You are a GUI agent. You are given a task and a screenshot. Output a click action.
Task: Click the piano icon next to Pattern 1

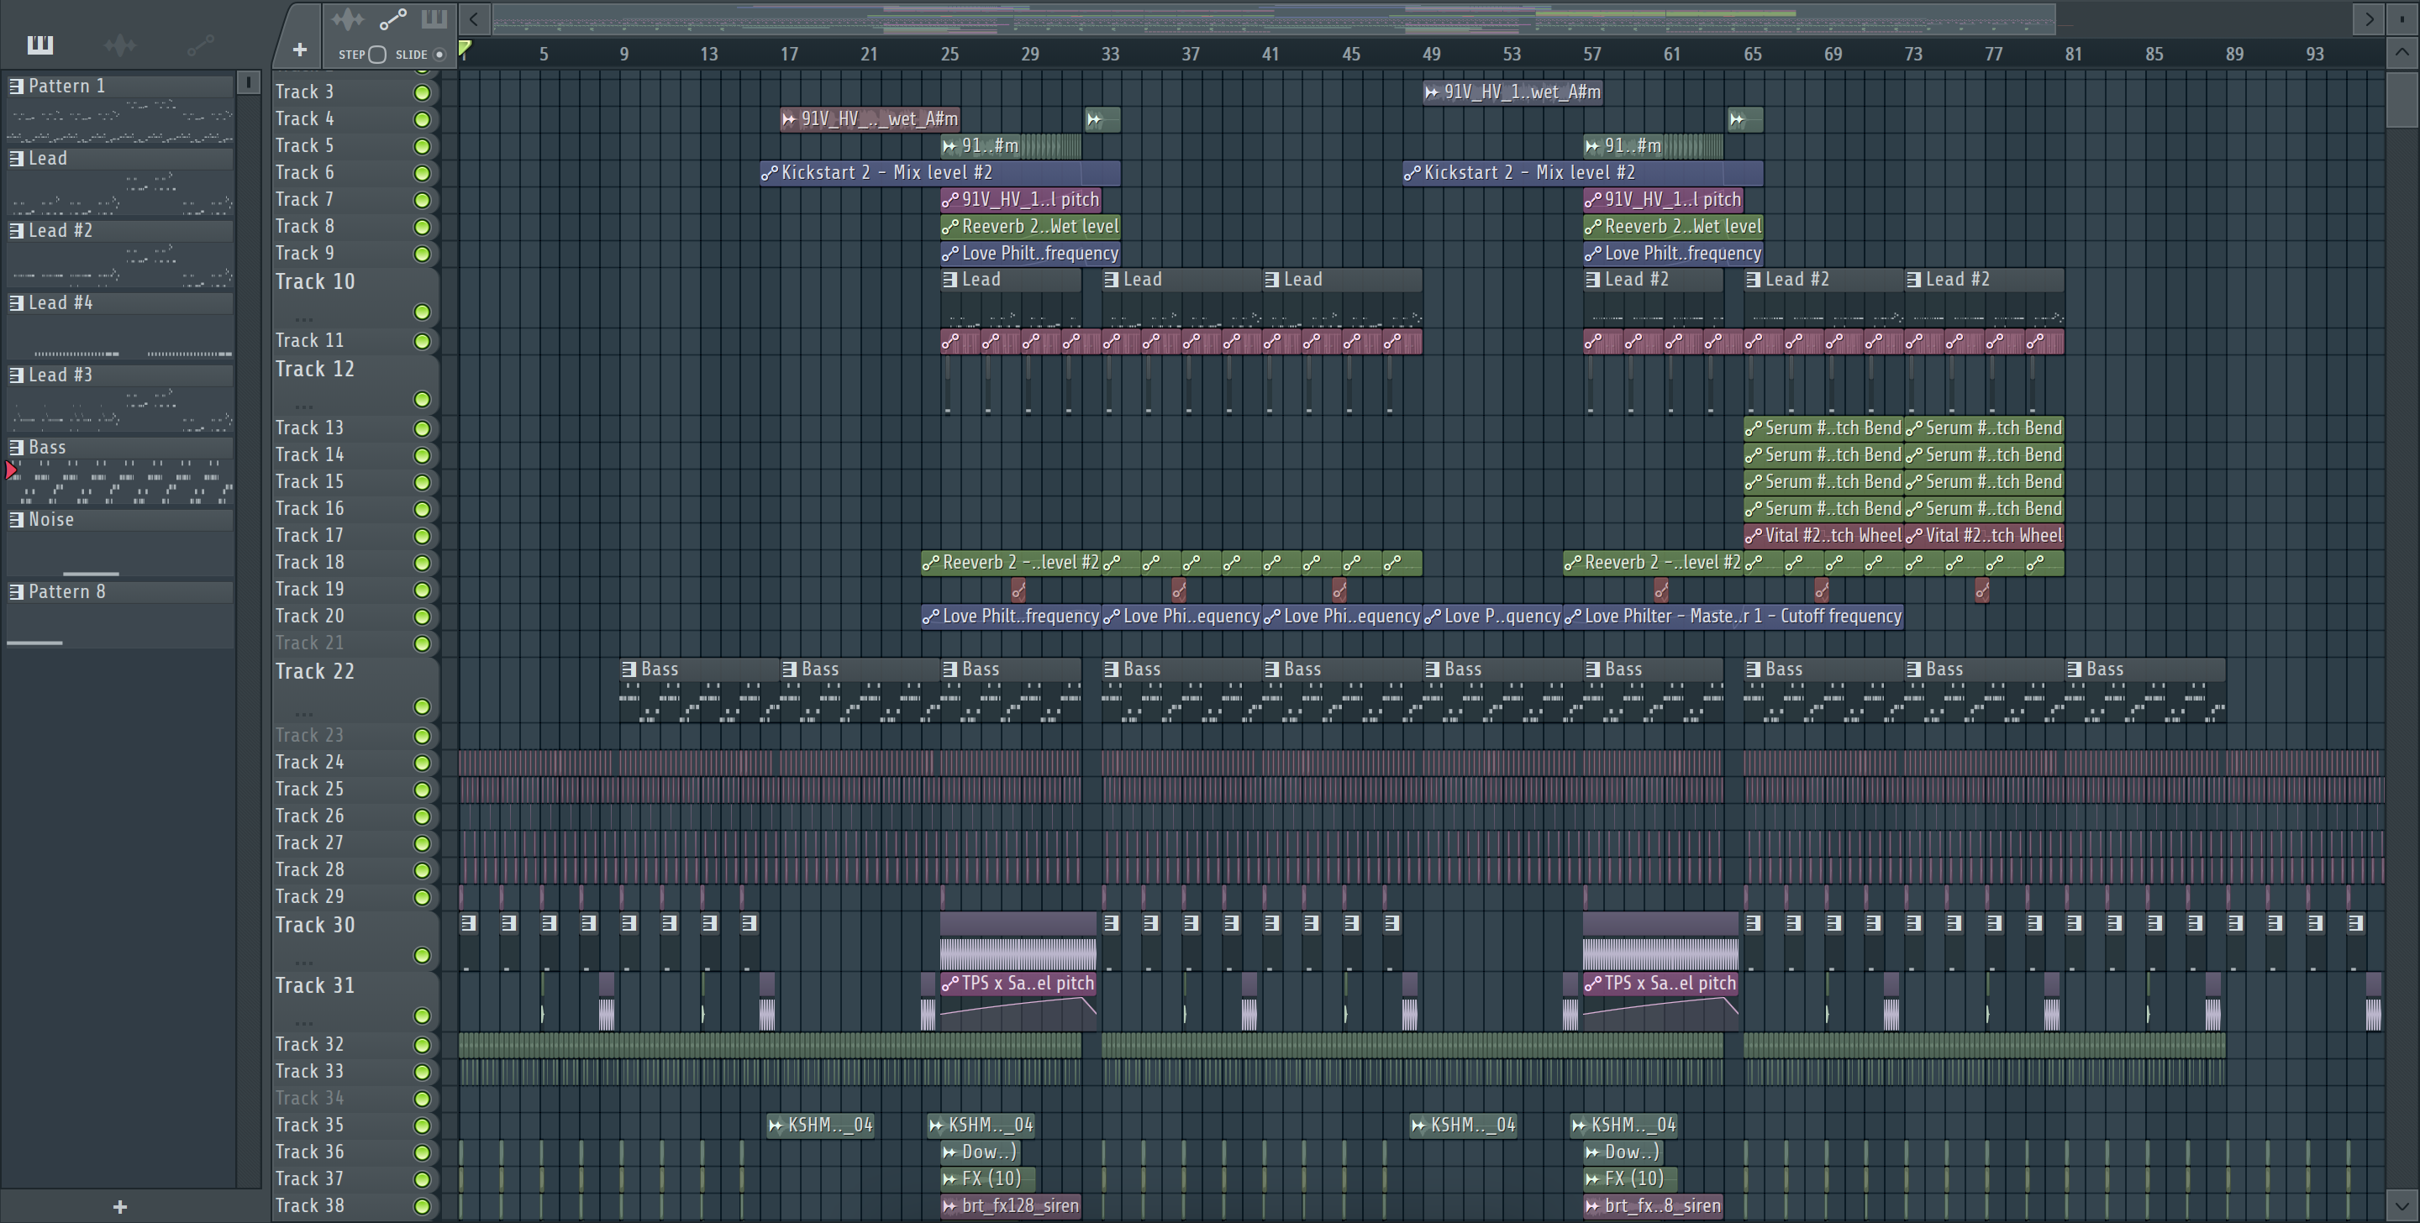(x=16, y=87)
